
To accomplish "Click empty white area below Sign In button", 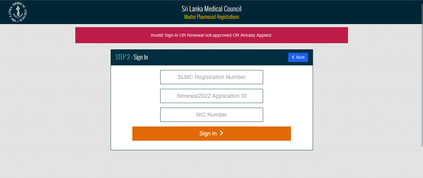I will [211, 145].
